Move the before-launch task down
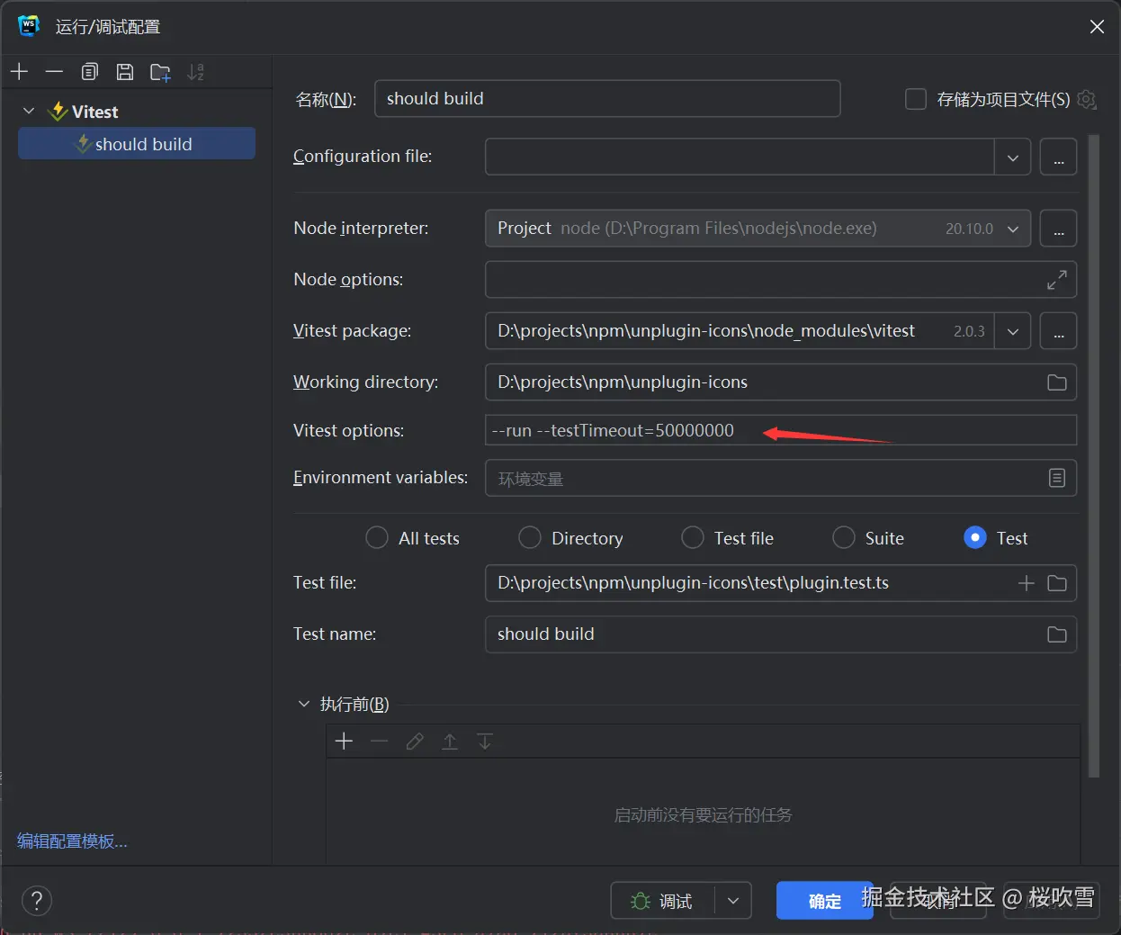The image size is (1121, 935). (485, 741)
